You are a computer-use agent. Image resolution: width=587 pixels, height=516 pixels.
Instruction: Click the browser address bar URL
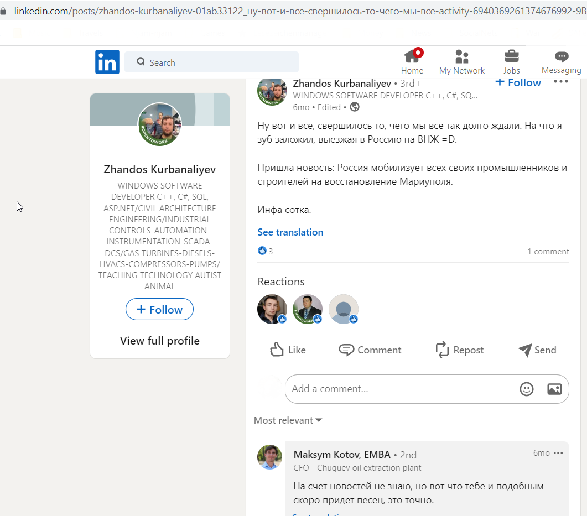[299, 11]
